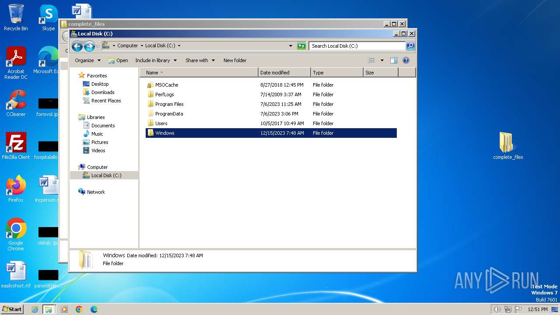Sort by Date modified column header
This screenshot has height=315, width=560.
pyautogui.click(x=284, y=73)
